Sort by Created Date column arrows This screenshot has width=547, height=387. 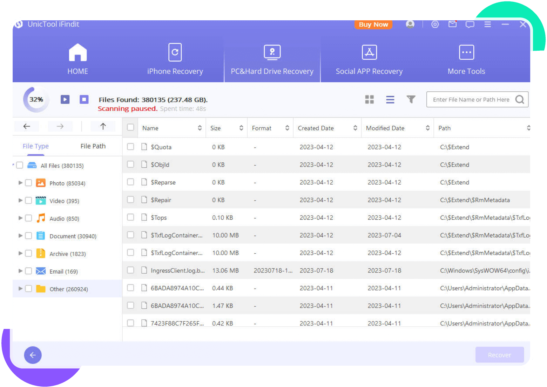pos(355,128)
